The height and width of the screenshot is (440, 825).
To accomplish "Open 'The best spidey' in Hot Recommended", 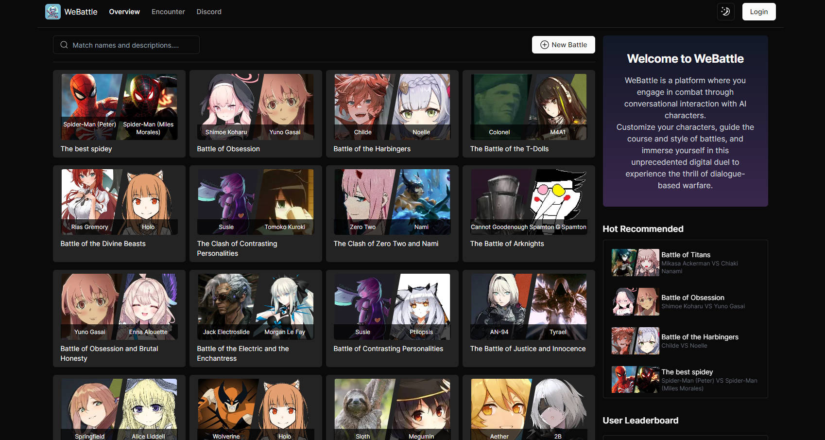I will tap(685, 380).
